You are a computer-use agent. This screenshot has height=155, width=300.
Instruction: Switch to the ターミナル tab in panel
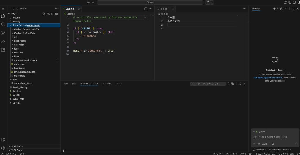pyautogui.click(x=107, y=84)
